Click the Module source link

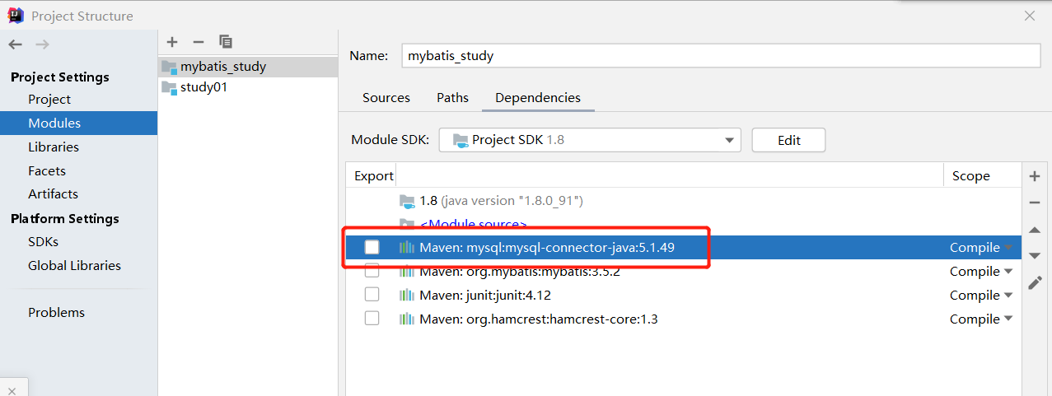tap(474, 224)
